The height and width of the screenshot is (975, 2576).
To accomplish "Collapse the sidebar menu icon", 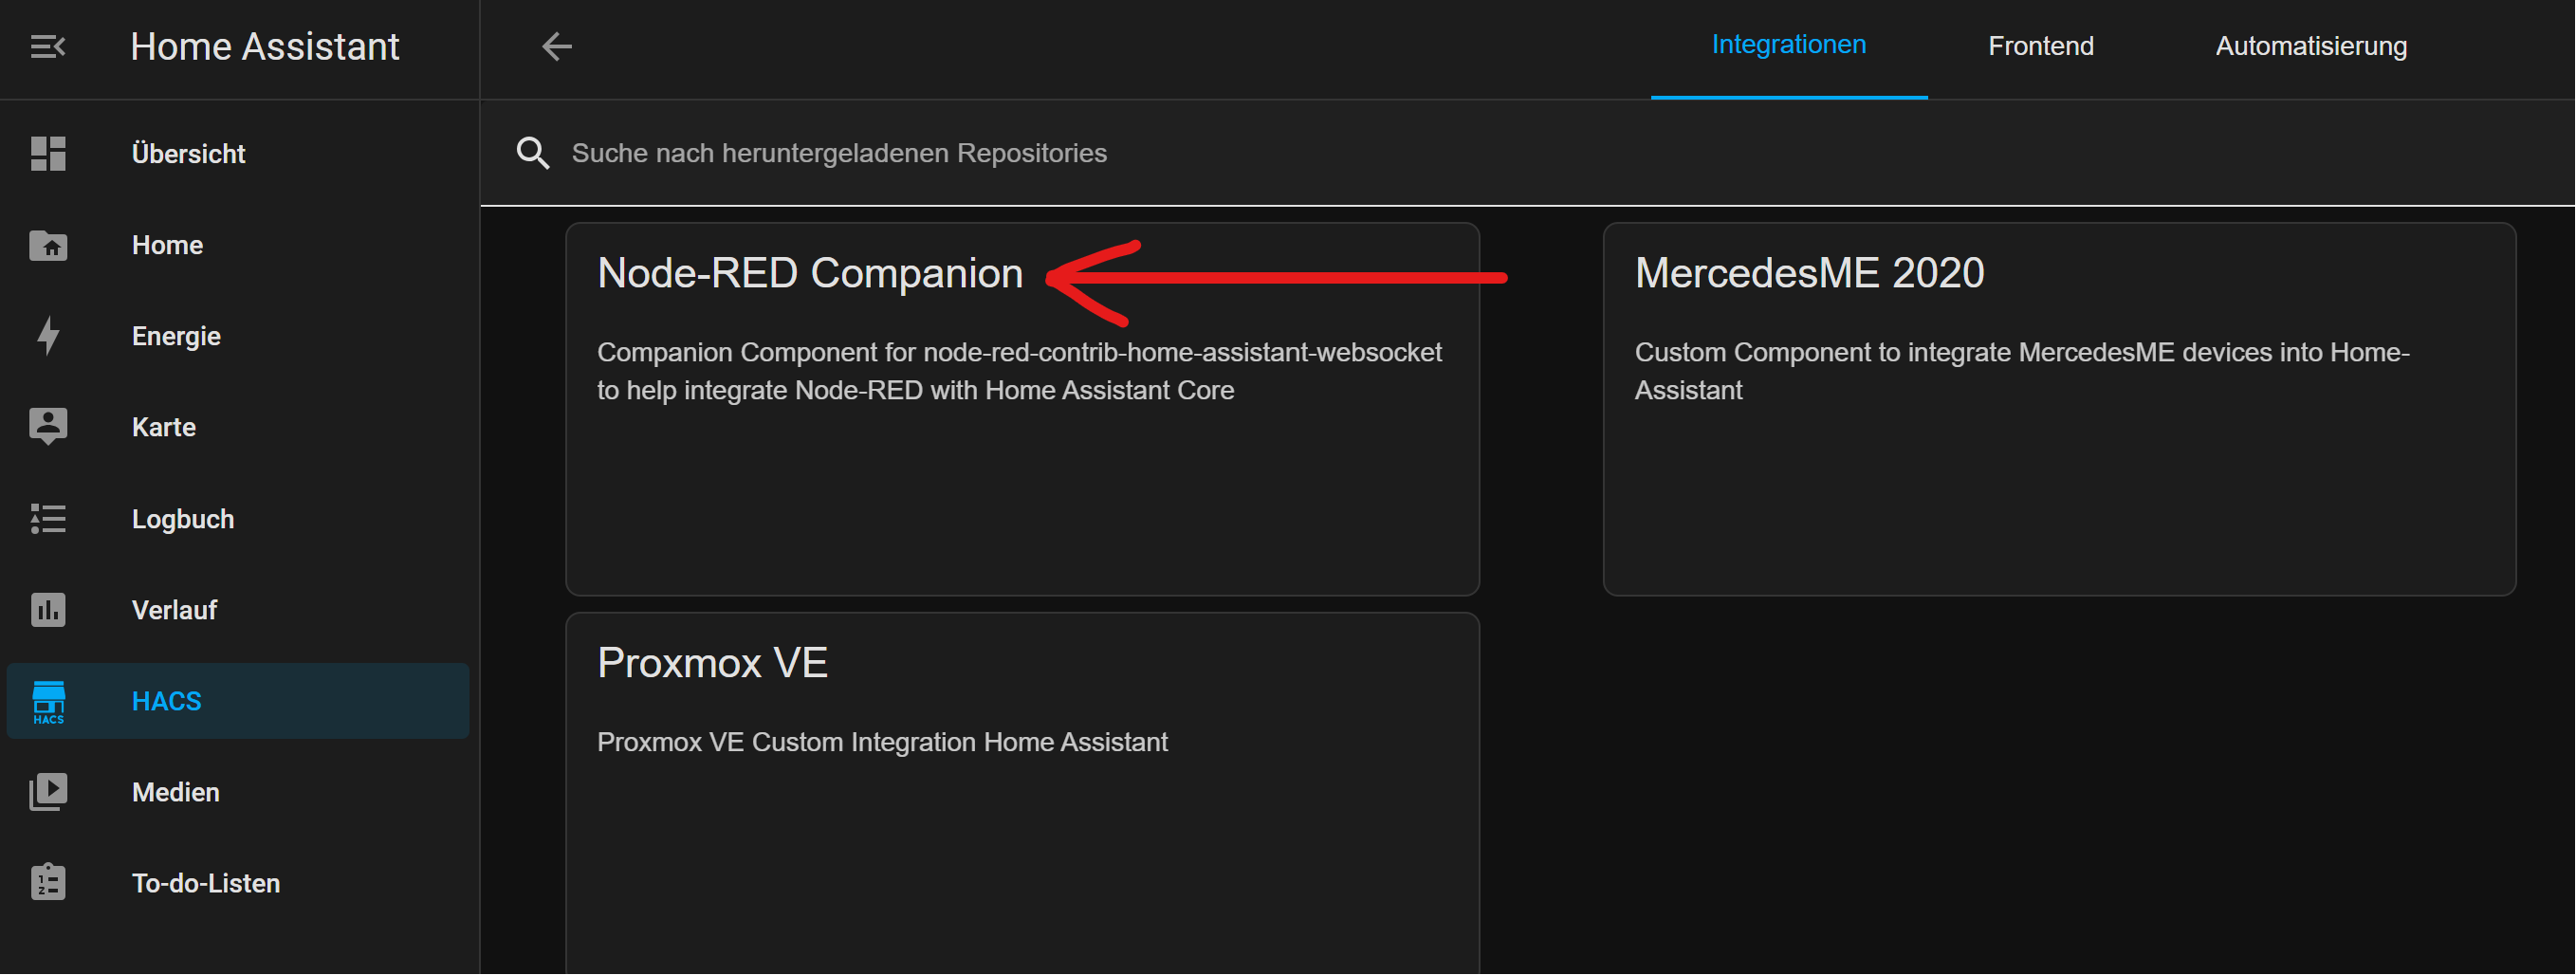I will (x=47, y=47).
